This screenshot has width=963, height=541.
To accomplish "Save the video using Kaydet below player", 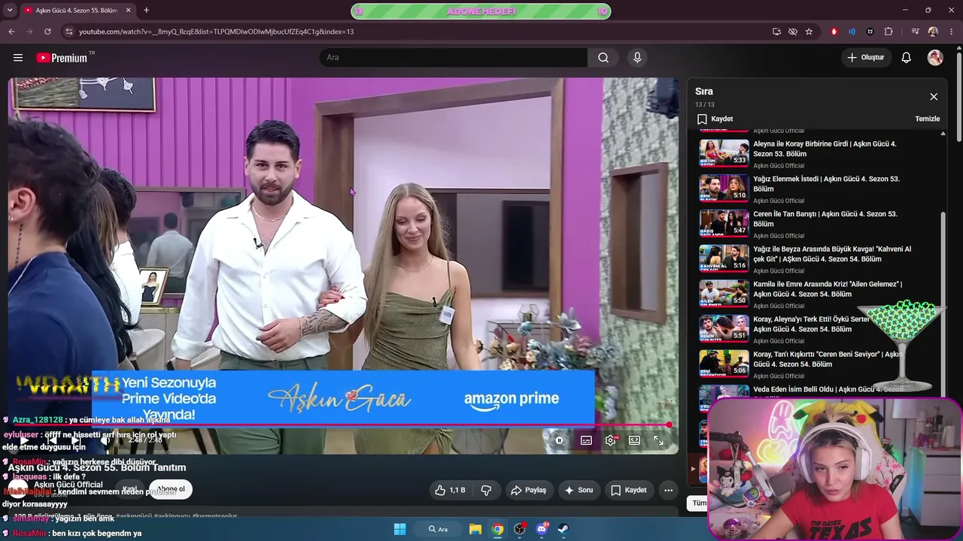I will click(x=628, y=490).
